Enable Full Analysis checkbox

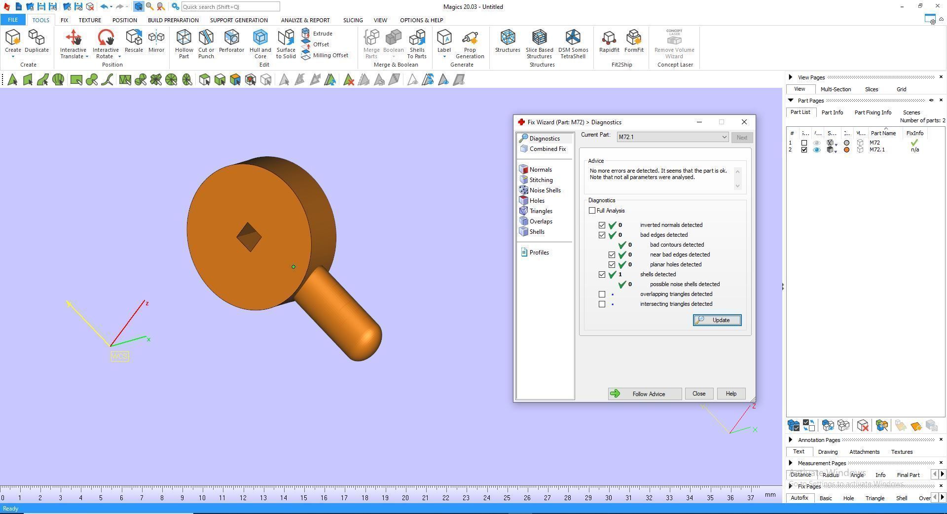tap(592, 211)
